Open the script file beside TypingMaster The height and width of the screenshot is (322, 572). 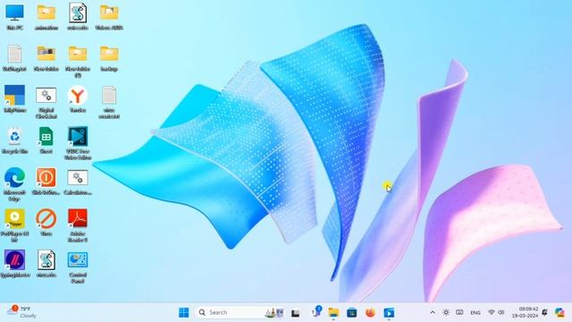[46, 264]
